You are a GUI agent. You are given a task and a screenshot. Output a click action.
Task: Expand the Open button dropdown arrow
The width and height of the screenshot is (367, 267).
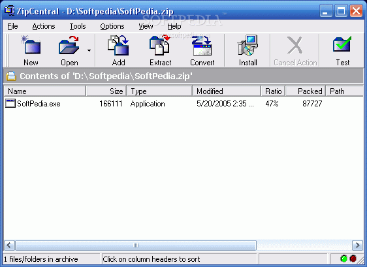pos(89,50)
